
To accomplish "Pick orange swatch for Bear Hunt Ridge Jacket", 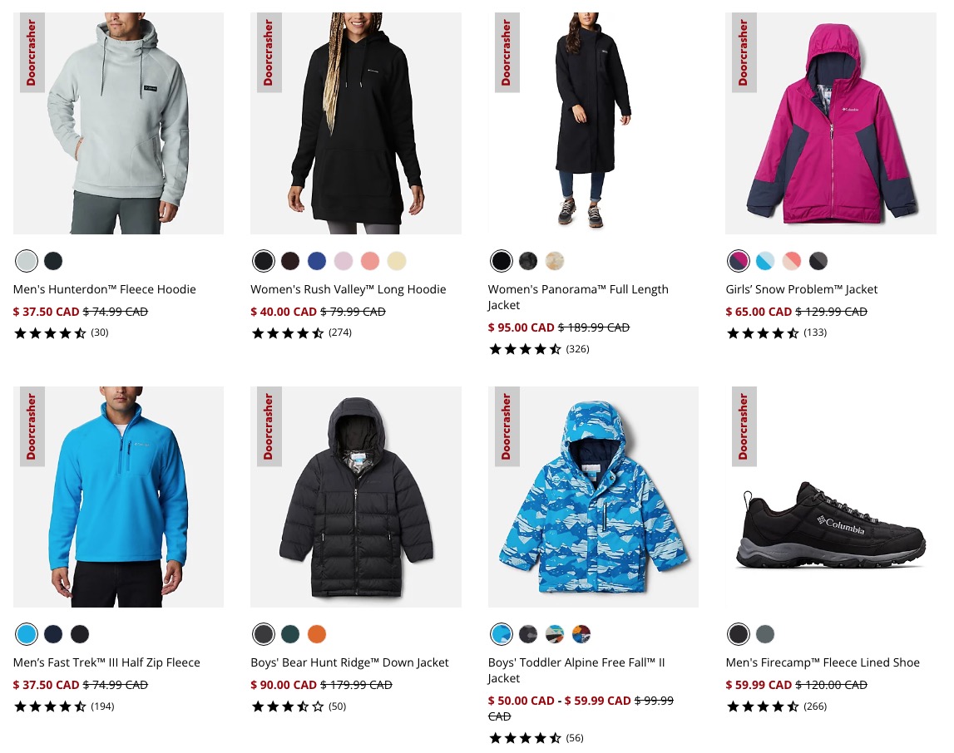I will pos(317,634).
